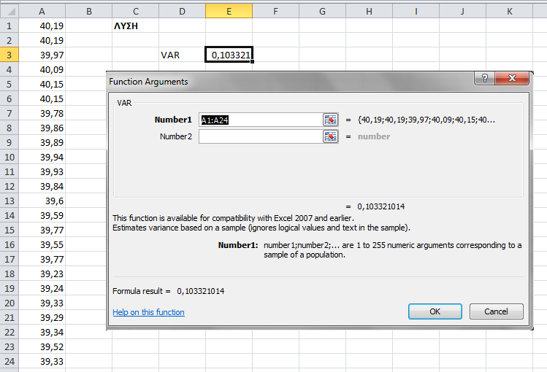The image size is (547, 372).
Task: Click into the Number1 input field
Action: [261, 120]
